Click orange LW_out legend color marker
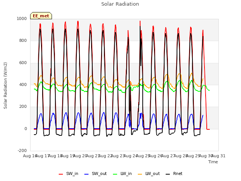241x181 pixels. pos(140,174)
